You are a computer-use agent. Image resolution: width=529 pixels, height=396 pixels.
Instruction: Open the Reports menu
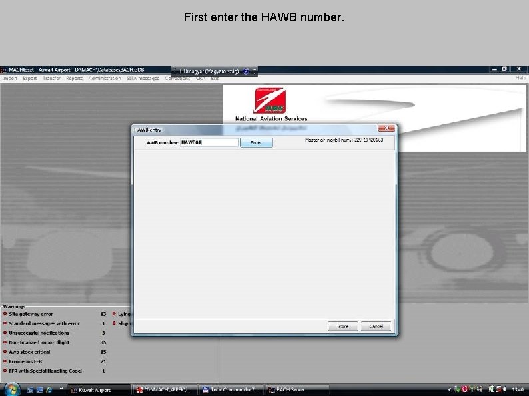[74, 78]
